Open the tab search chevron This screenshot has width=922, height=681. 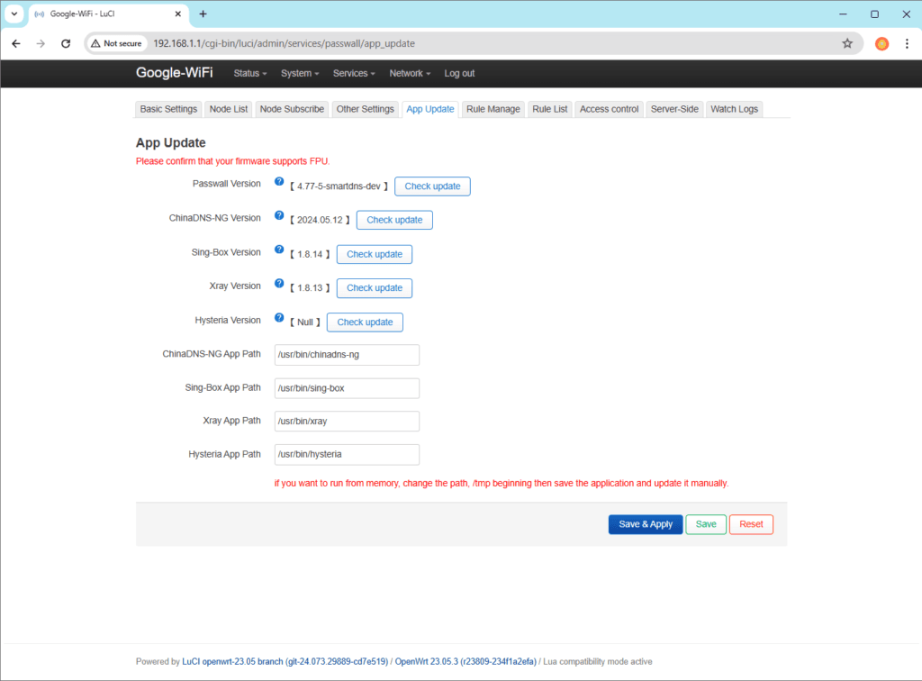tap(14, 14)
